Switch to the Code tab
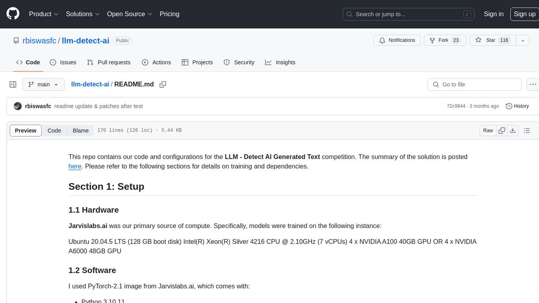Screen dimensions: 539x303 [x=28, y=62]
